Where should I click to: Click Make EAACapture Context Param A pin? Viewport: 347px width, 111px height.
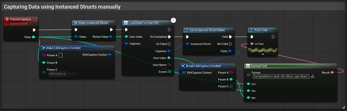(44, 55)
